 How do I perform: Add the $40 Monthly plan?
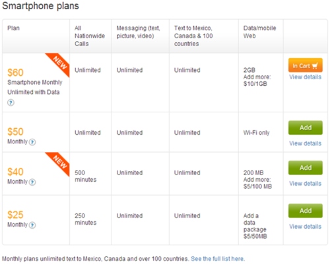pyautogui.click(x=306, y=168)
